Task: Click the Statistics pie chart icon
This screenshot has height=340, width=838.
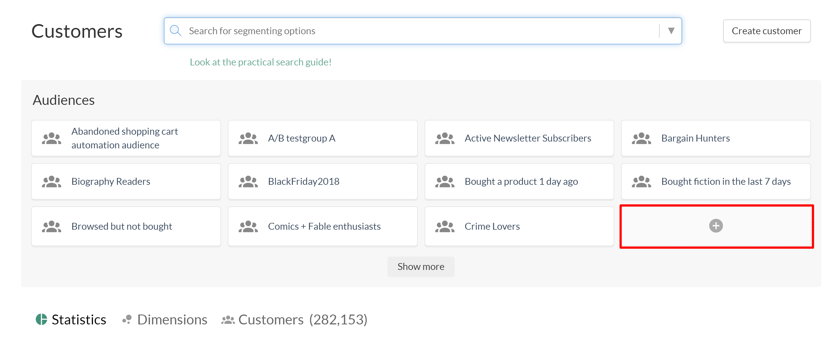Action: tap(41, 319)
